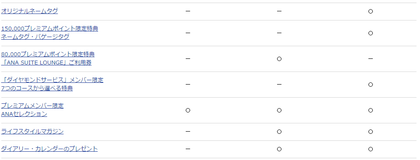Click the last-column circle in the ライフスタイルマガジン row
Screen dimensions: 420x160
coord(371,132)
